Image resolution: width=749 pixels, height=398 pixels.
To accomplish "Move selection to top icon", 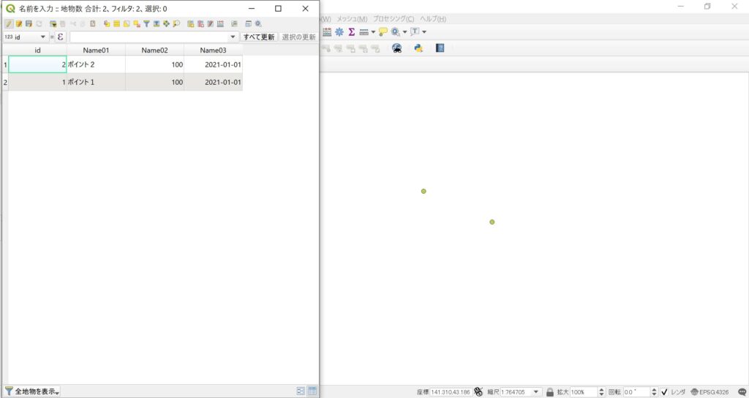I will 157,23.
